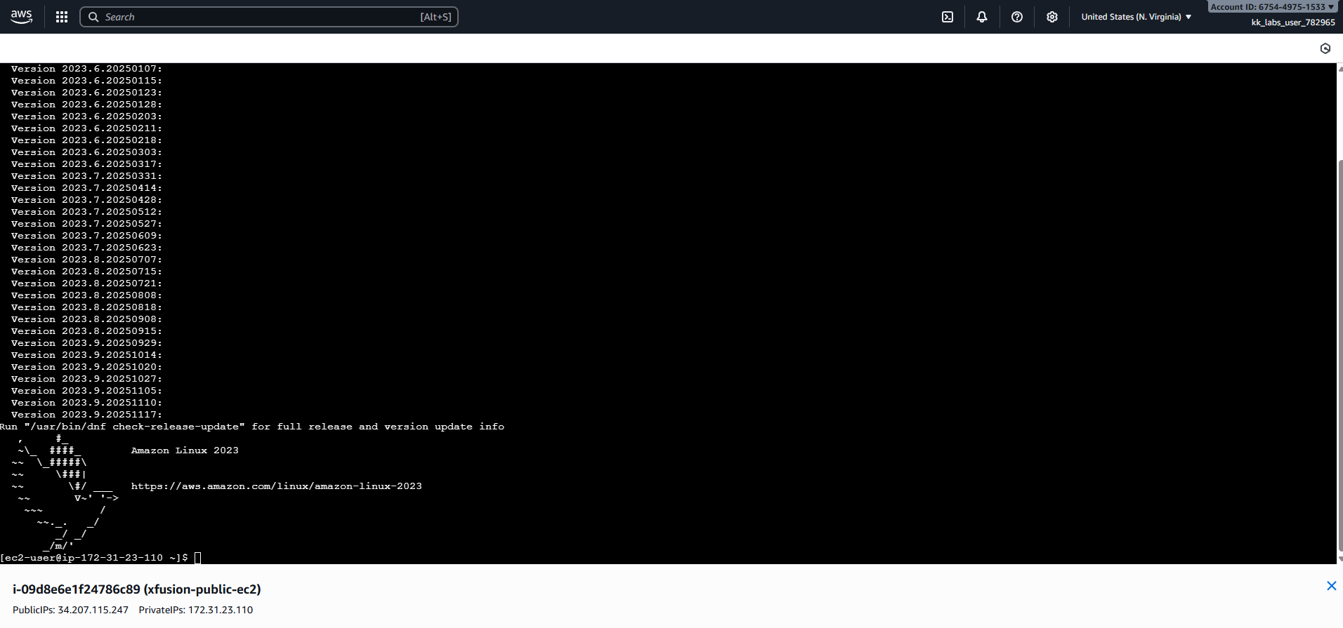Click the line Version 2023.6.20250303
The width and height of the screenshot is (1343, 628).
(x=86, y=152)
